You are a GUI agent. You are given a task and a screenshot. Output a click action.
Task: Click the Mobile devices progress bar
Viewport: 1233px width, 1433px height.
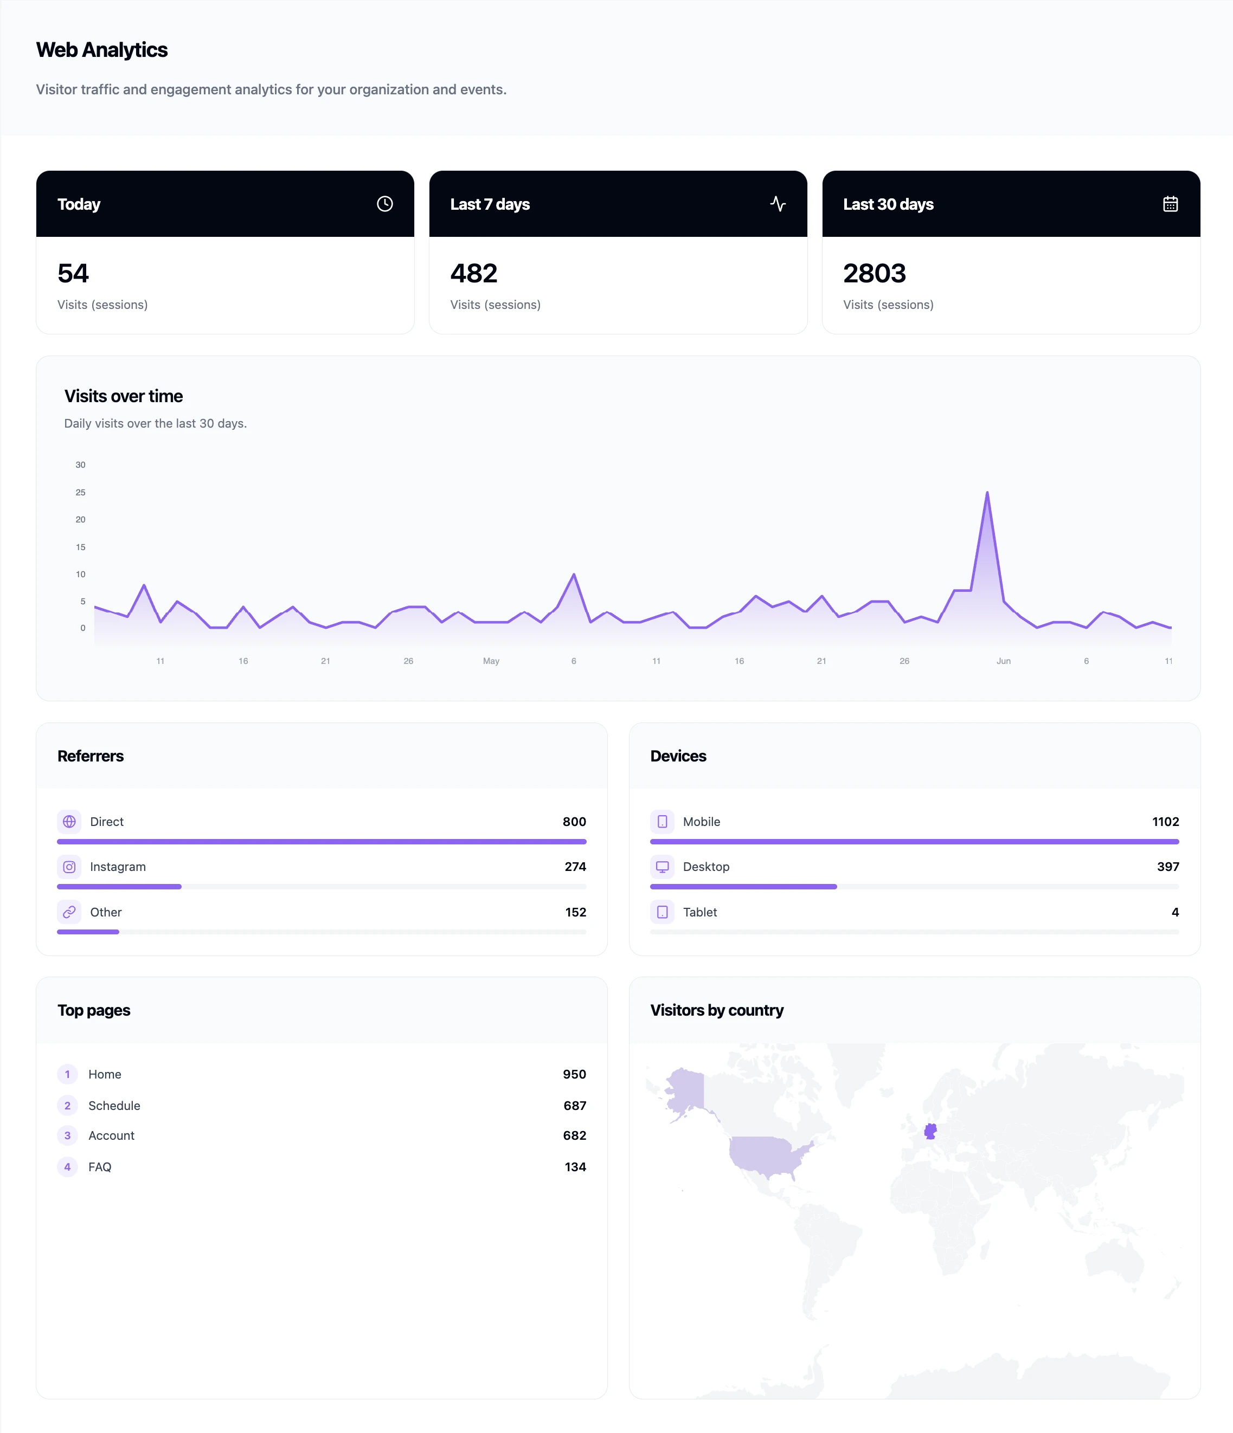click(915, 842)
